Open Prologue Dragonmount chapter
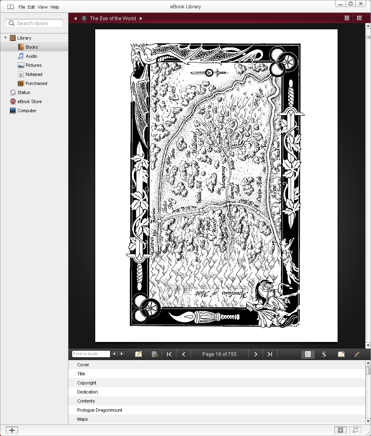This screenshot has height=436, width=371. point(217,410)
